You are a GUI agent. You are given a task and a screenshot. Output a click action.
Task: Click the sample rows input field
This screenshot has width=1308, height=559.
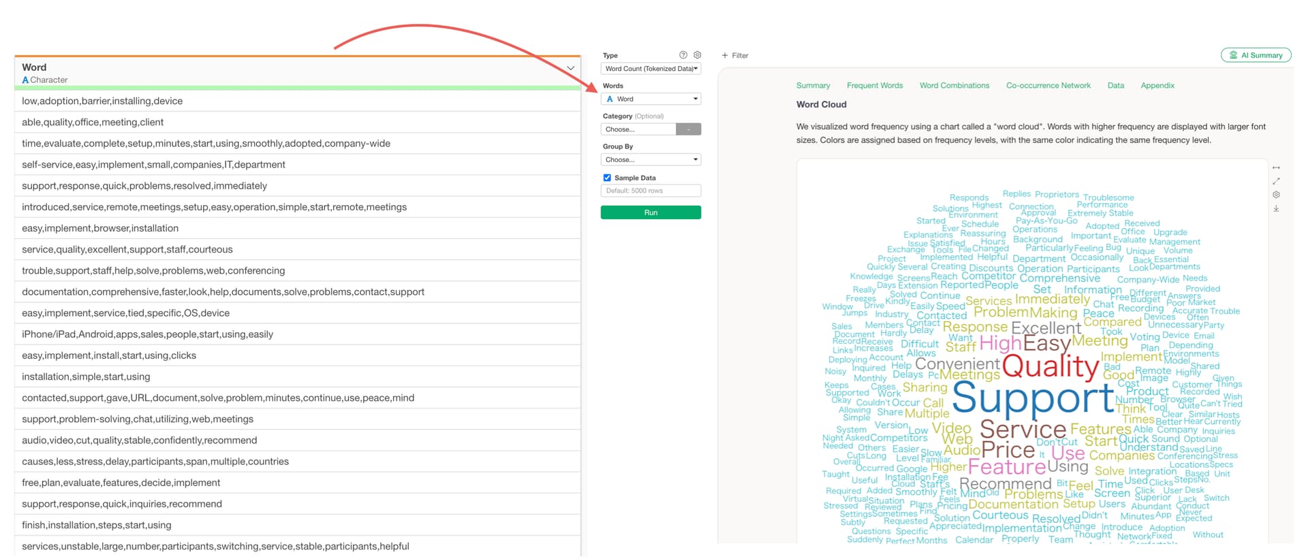coord(651,191)
